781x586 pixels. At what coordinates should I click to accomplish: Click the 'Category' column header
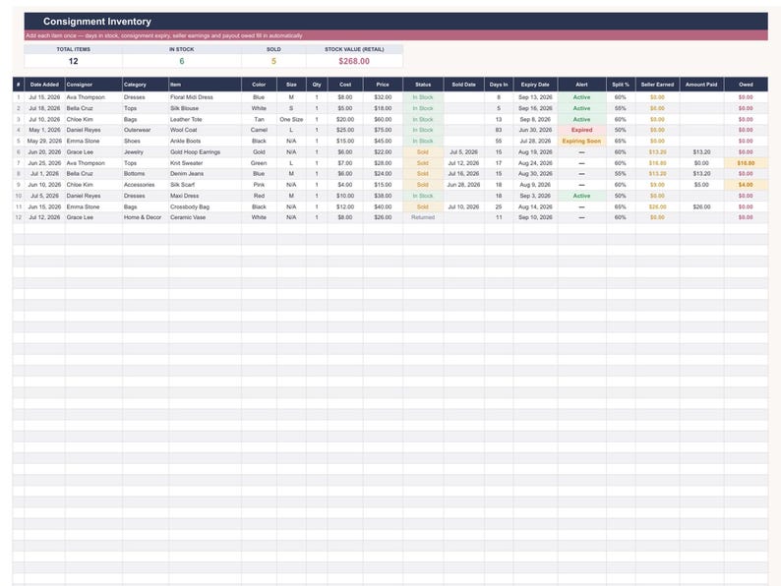click(x=145, y=85)
